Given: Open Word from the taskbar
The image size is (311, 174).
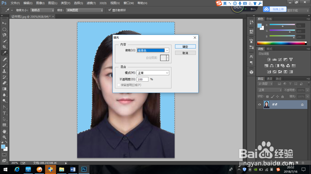Looking at the screenshot, I should click(73, 169).
